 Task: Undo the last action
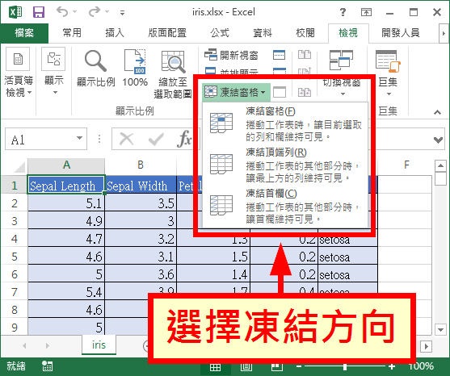62,12
